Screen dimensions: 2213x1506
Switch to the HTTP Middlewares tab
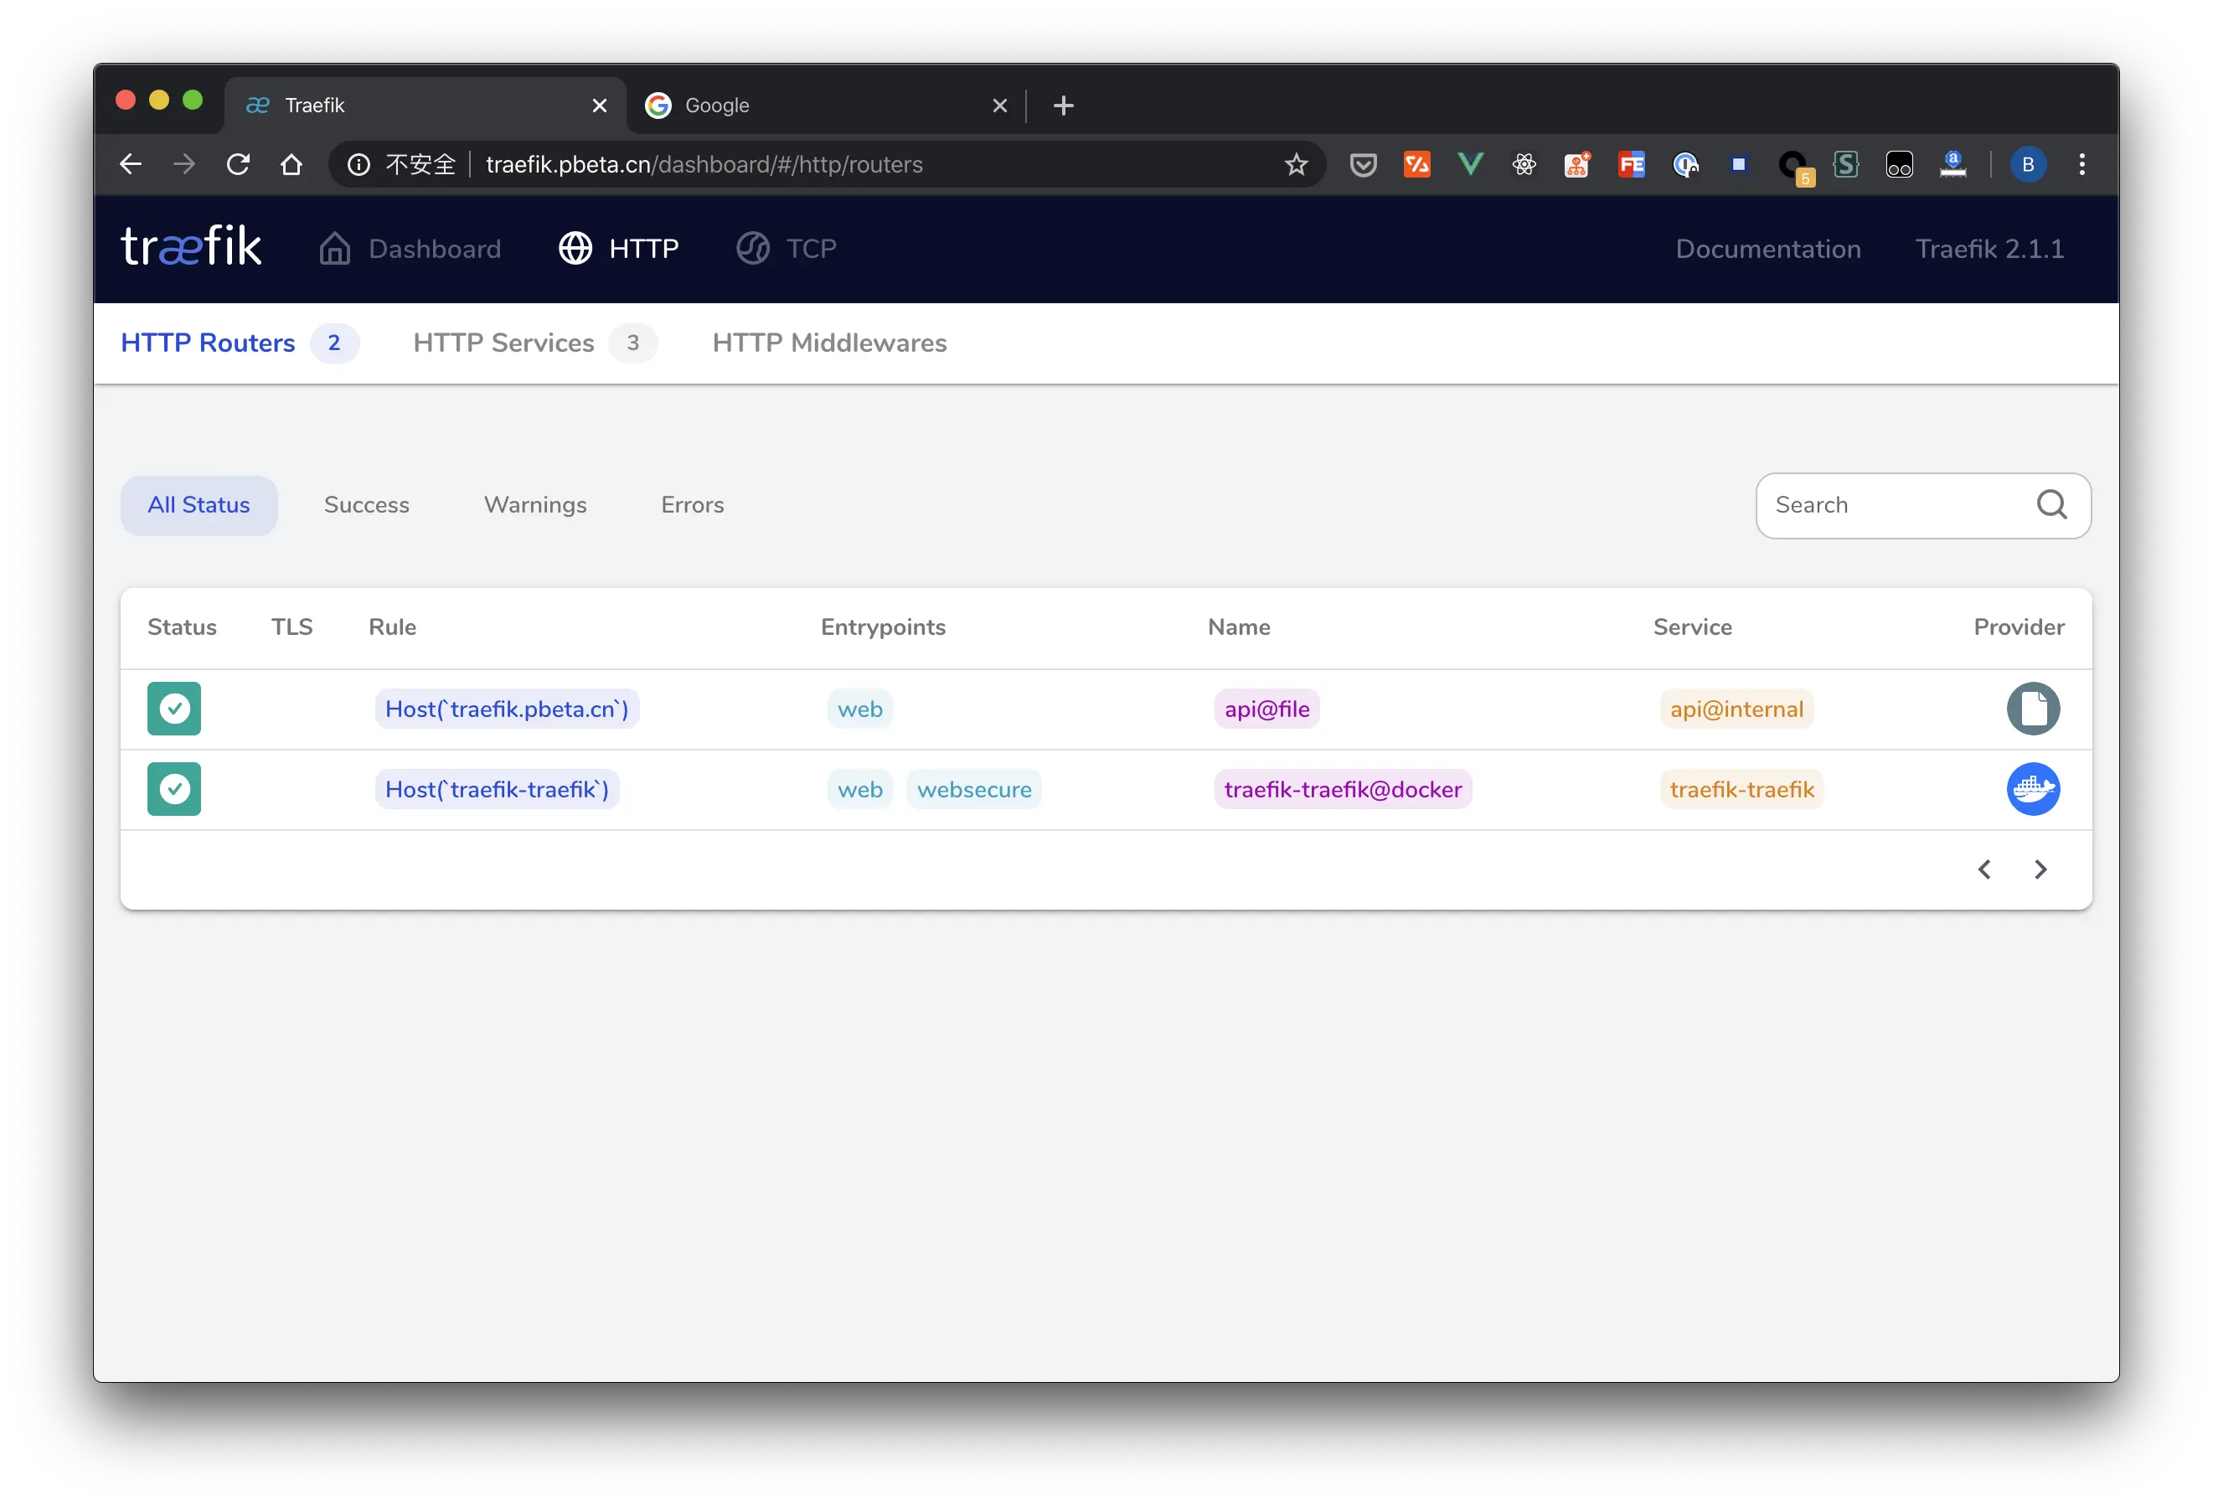click(829, 343)
